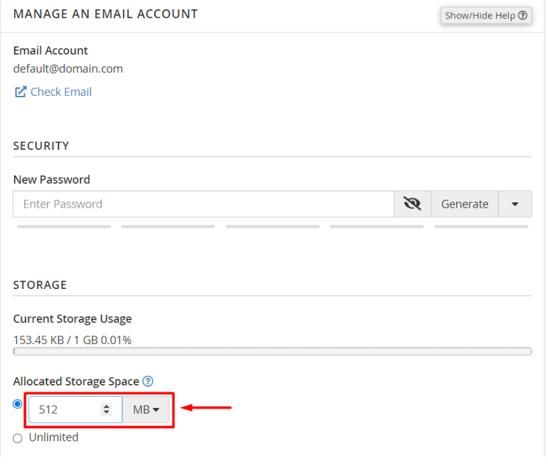Open the MB storage unit dropdown
The width and height of the screenshot is (548, 466).
pos(146,409)
